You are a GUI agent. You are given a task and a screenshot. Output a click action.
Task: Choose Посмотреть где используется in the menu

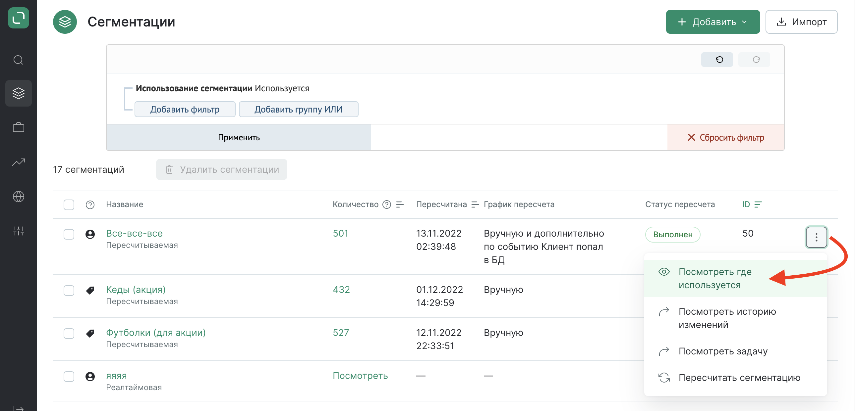click(735, 278)
